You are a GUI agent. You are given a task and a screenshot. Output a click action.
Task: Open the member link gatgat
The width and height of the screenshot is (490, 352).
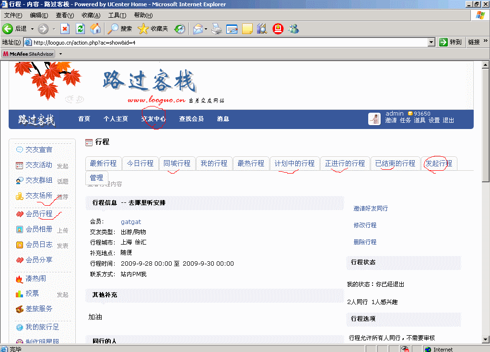pyautogui.click(x=131, y=222)
